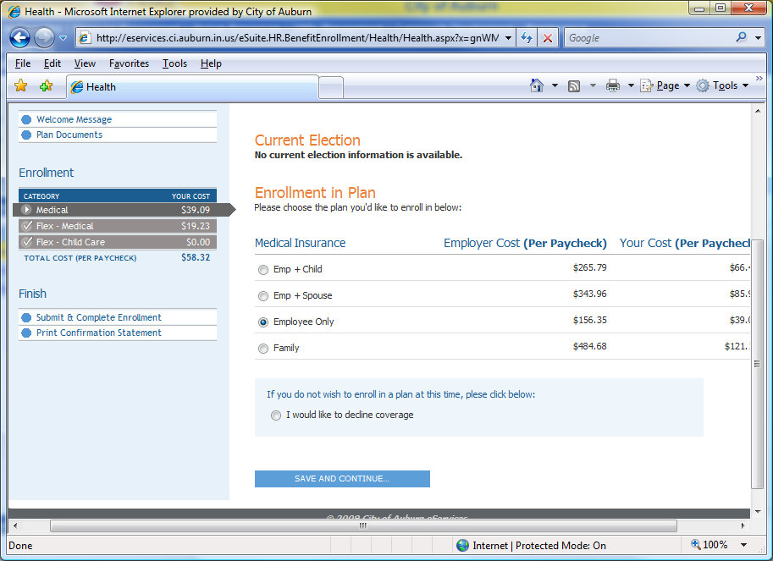Open the Welcome Message link
Screen dimensions: 773x561
click(74, 119)
